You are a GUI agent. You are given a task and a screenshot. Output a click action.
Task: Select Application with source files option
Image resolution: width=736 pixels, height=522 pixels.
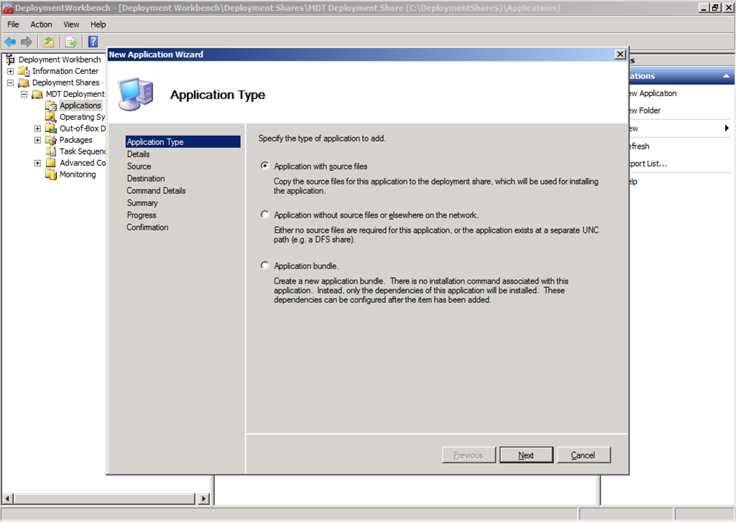(265, 166)
